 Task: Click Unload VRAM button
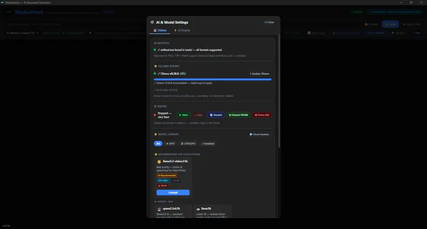pos(238,115)
